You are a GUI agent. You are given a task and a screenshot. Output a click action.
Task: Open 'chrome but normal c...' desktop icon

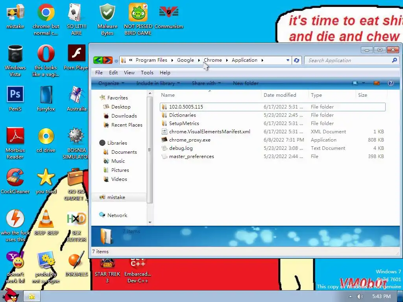click(46, 19)
